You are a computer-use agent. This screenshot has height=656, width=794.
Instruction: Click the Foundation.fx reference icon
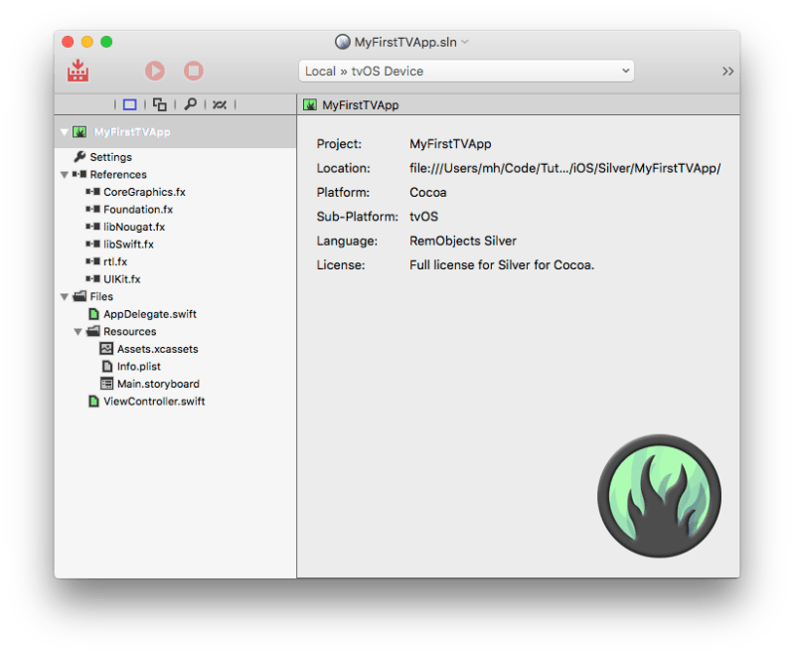92,209
